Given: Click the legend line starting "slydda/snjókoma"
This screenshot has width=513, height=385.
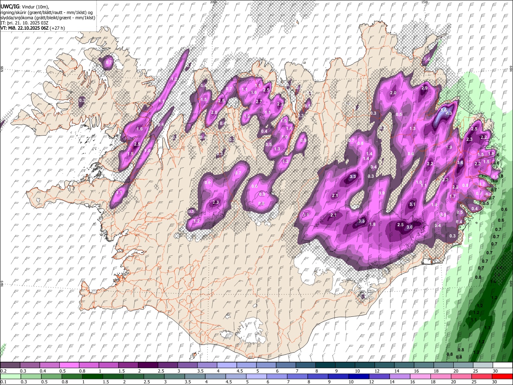Looking at the screenshot, I should [x=48, y=18].
